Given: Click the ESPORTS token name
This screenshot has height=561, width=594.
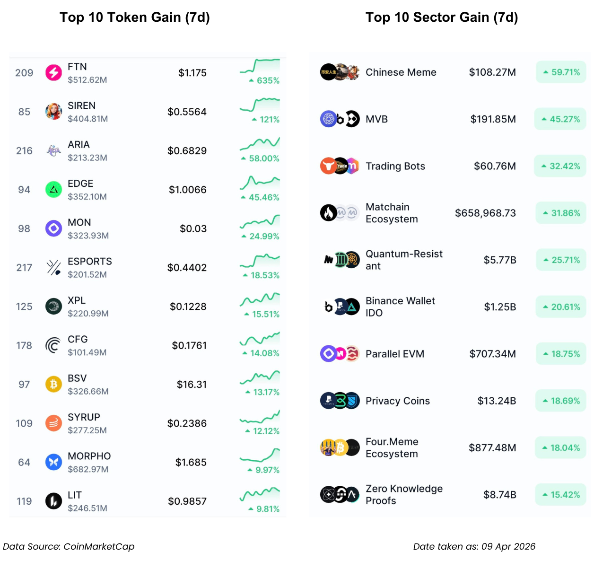Looking at the screenshot, I should [90, 262].
